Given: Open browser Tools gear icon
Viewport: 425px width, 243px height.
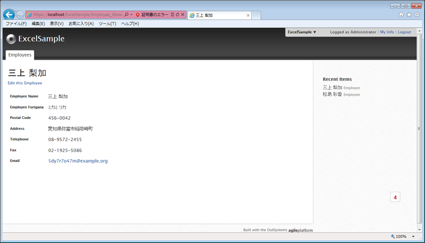Looking at the screenshot, I should (x=417, y=15).
